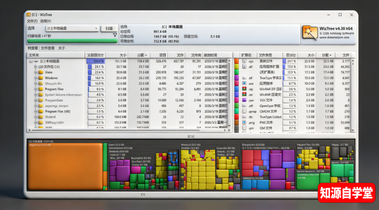Click the font icon in TrueType Collection row
Viewport: 379px width, 210px height.
(x=244, y=117)
